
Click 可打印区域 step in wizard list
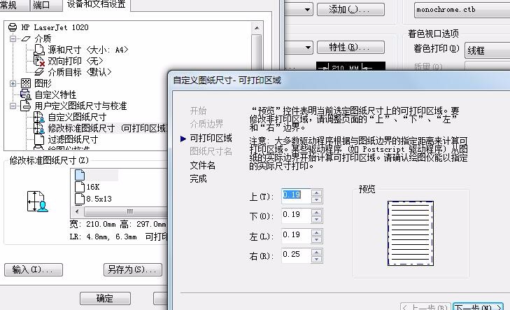pyautogui.click(x=211, y=139)
